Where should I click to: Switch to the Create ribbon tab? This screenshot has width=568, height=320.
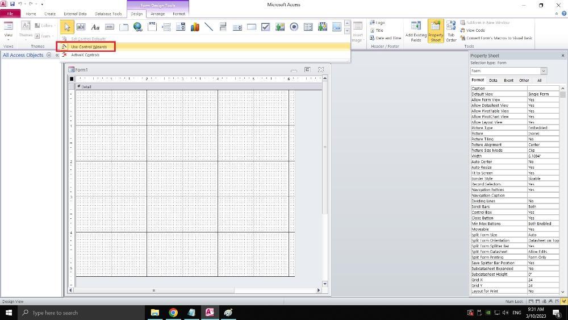[50, 14]
